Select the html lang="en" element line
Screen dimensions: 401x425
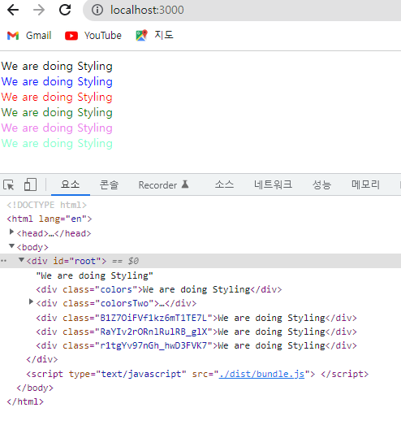coord(50,219)
